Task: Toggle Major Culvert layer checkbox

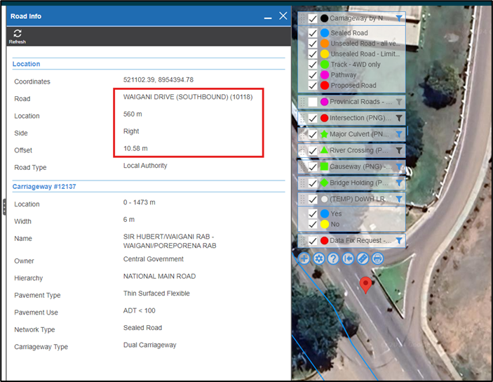Action: click(x=313, y=134)
